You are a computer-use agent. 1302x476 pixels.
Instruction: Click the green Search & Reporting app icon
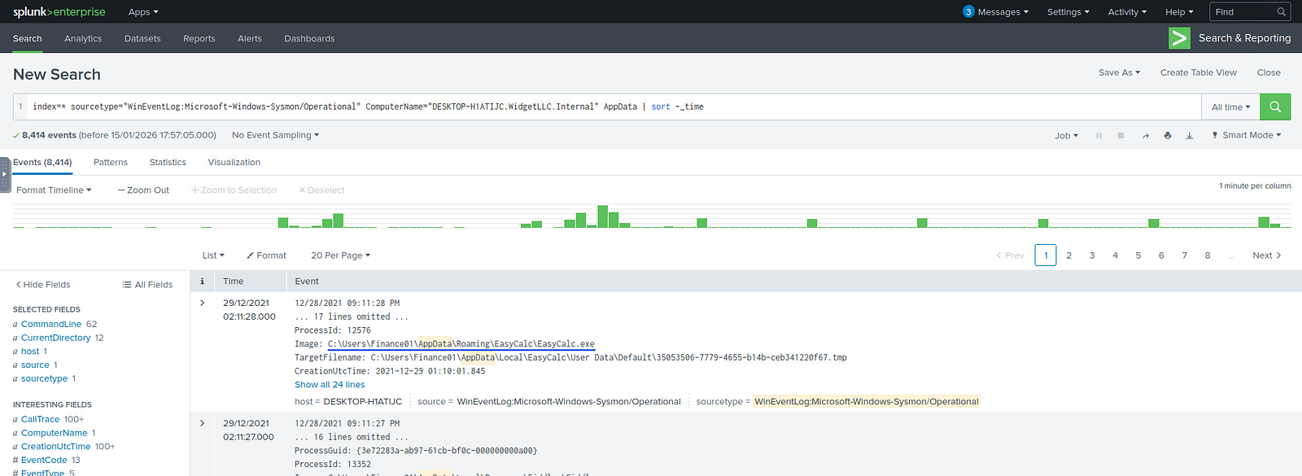(x=1179, y=38)
